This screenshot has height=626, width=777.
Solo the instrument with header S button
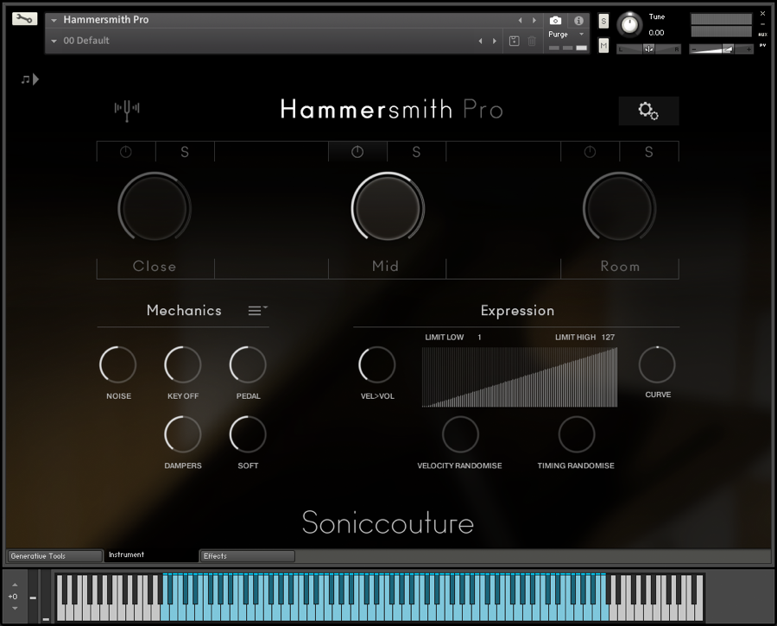[x=603, y=21]
